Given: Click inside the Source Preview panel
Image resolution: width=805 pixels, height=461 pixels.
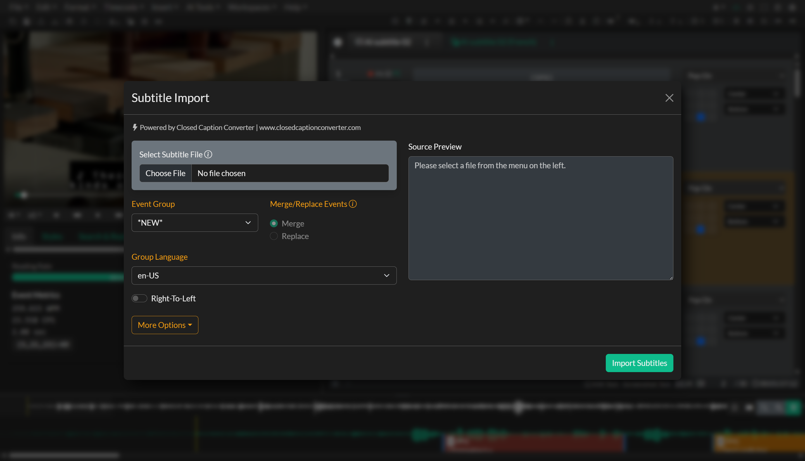Looking at the screenshot, I should 541,218.
